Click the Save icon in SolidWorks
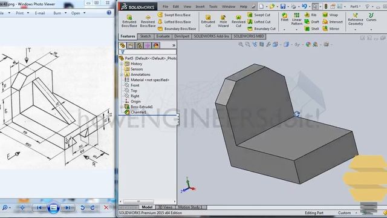The image size is (387, 218). pyautogui.click(x=283, y=7)
